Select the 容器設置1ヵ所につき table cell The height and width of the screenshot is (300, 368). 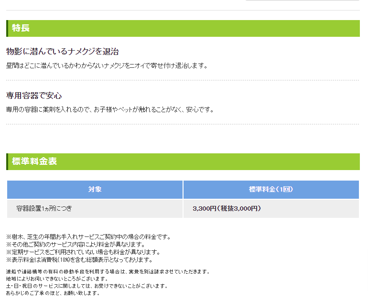click(44, 209)
